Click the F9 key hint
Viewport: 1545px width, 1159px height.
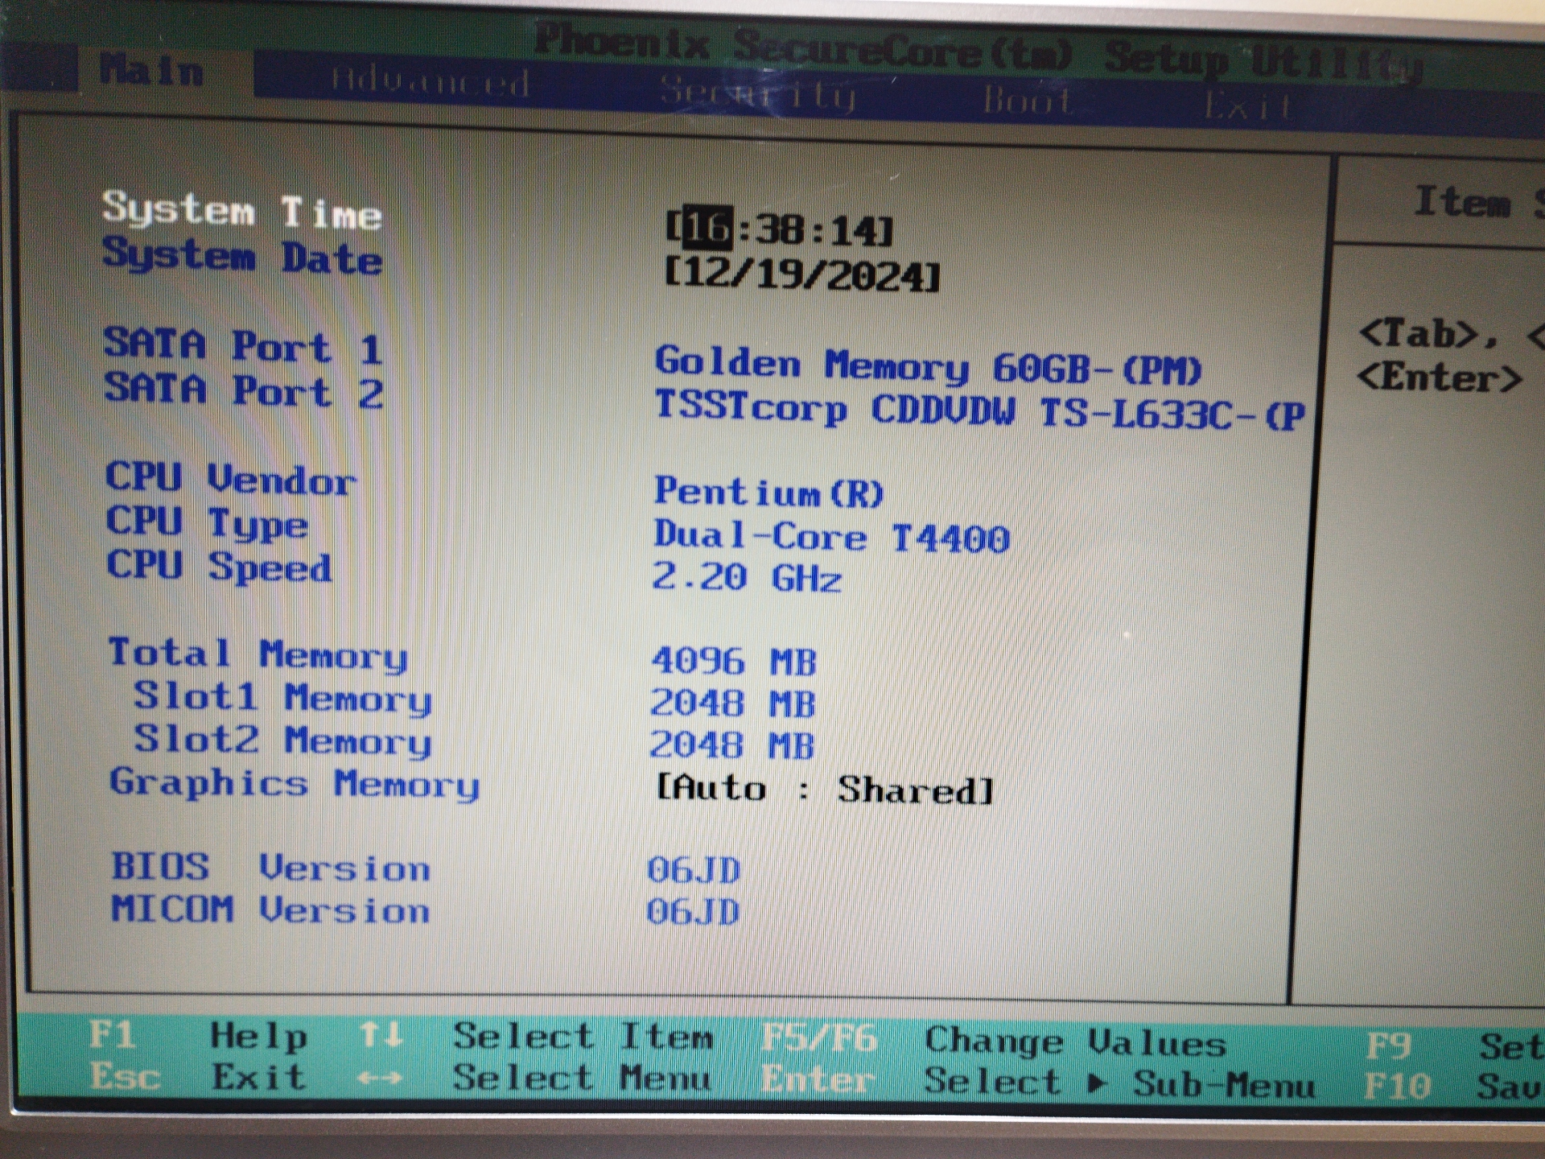click(1389, 1046)
